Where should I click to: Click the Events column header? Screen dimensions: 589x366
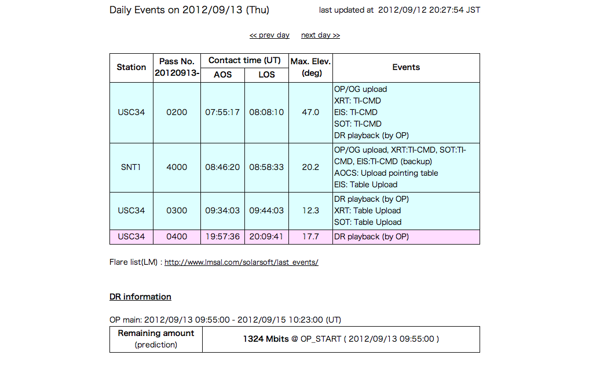click(x=406, y=68)
